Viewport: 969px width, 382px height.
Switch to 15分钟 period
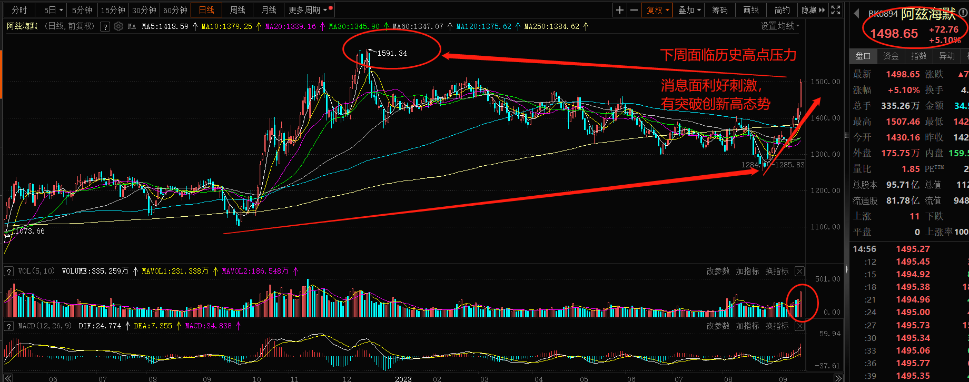[113, 10]
